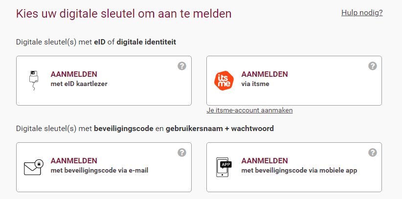The height and width of the screenshot is (199, 402).
Task: Open help for mobiele app option
Action: point(373,153)
